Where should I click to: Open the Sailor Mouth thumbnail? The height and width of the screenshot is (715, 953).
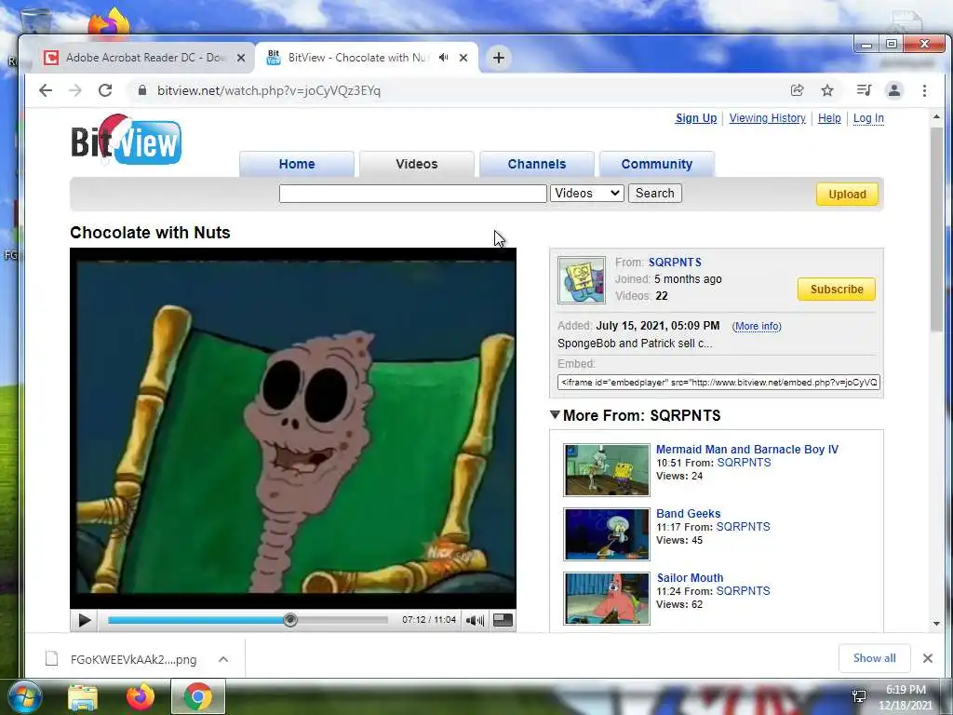coord(607,599)
